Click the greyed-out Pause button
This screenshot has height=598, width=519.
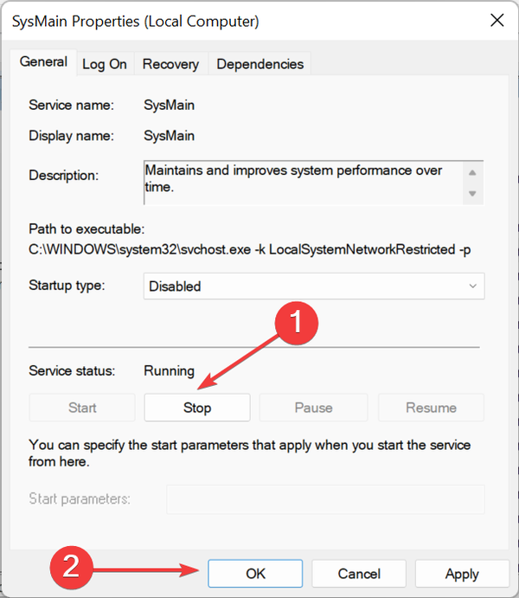coord(313,408)
